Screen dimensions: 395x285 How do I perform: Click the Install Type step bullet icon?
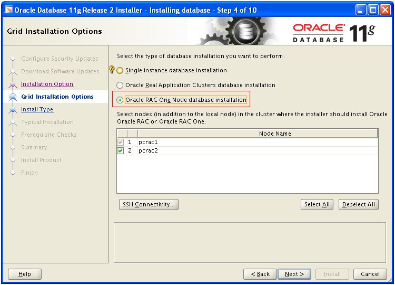coord(13,110)
